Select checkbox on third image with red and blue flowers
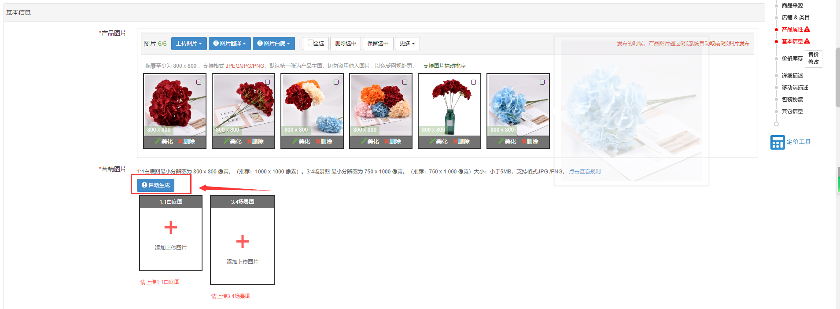This screenshot has height=309, width=840. tap(336, 82)
